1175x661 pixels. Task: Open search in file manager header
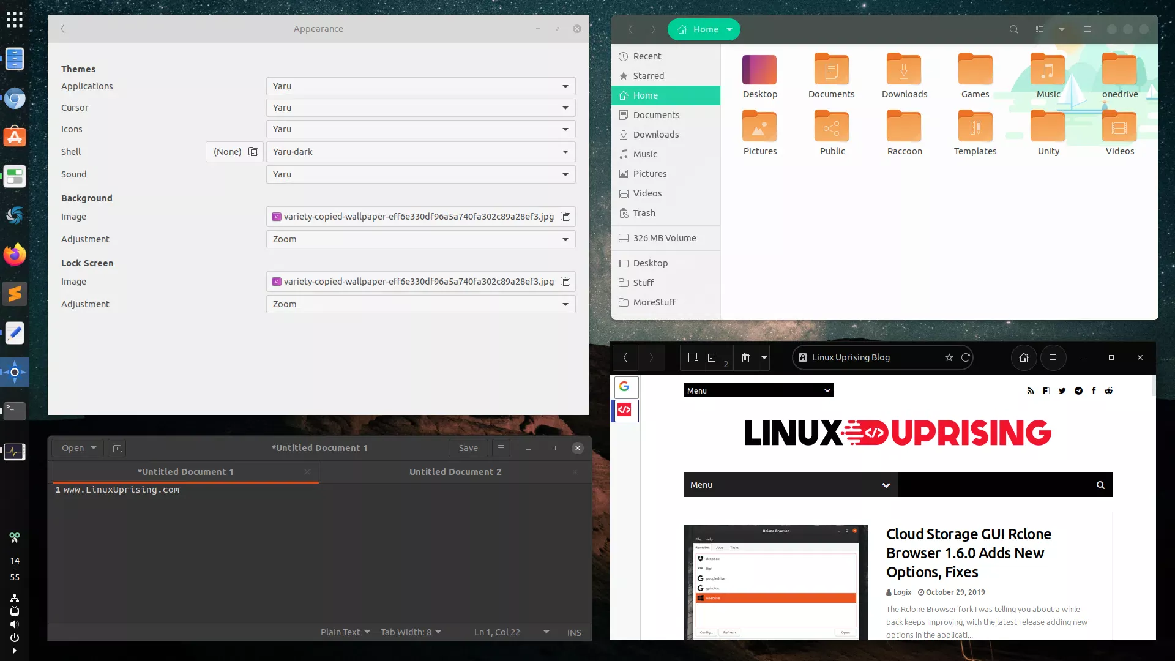point(1013,29)
